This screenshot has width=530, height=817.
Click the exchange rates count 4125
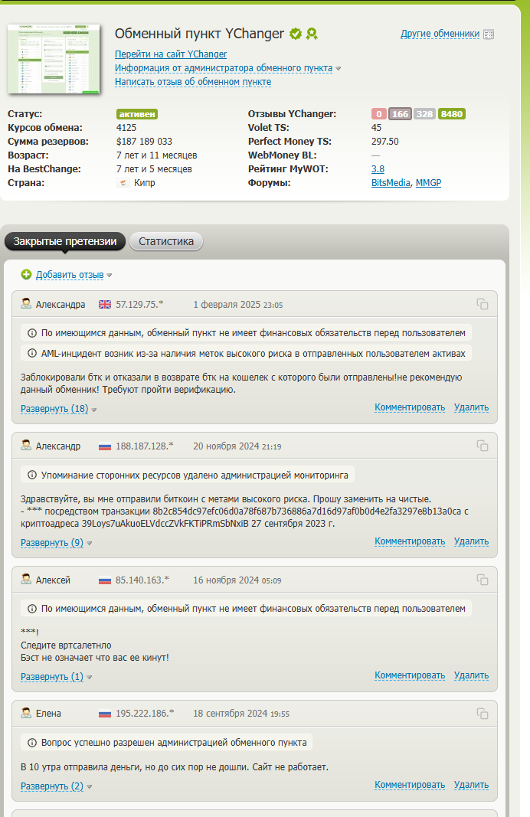[x=126, y=128]
